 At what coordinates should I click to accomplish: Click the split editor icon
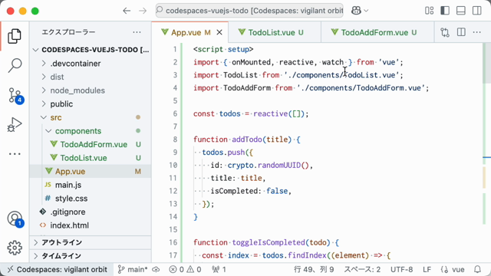[x=461, y=32]
